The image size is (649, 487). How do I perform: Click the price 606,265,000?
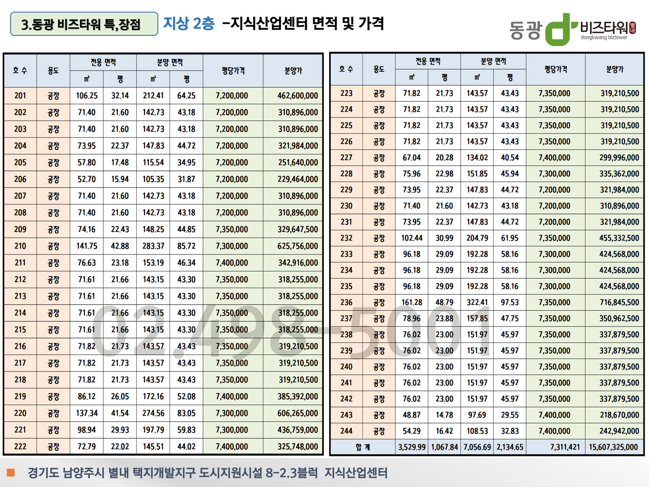pos(298,413)
